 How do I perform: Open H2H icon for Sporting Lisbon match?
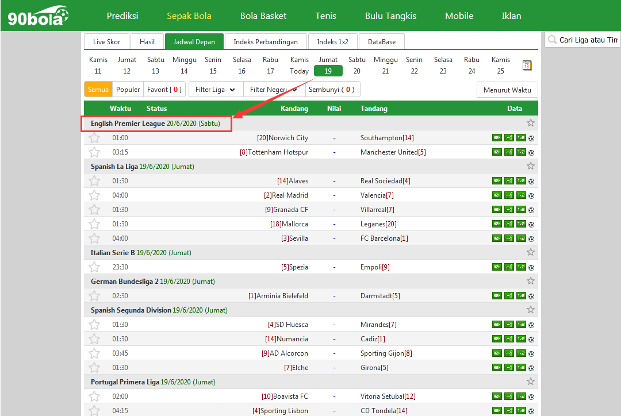(x=497, y=410)
